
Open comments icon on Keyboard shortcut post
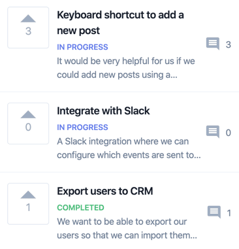213,44
